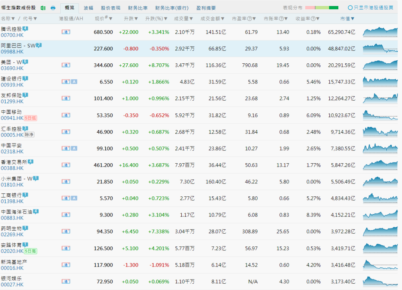The height and width of the screenshot is (290, 402).
Task: Open the 02318.HK stock link
Action: 12,151
